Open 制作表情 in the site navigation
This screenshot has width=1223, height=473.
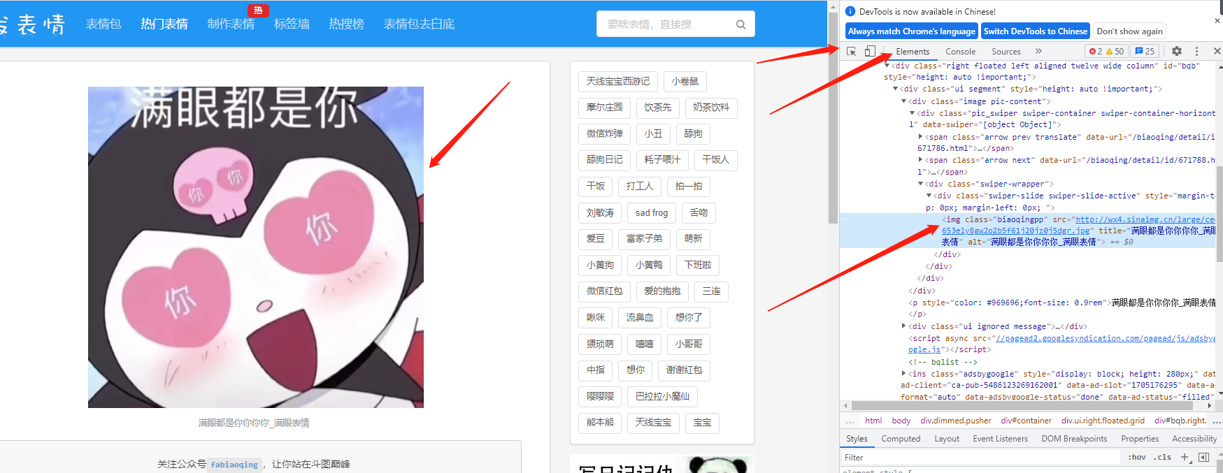click(x=231, y=24)
